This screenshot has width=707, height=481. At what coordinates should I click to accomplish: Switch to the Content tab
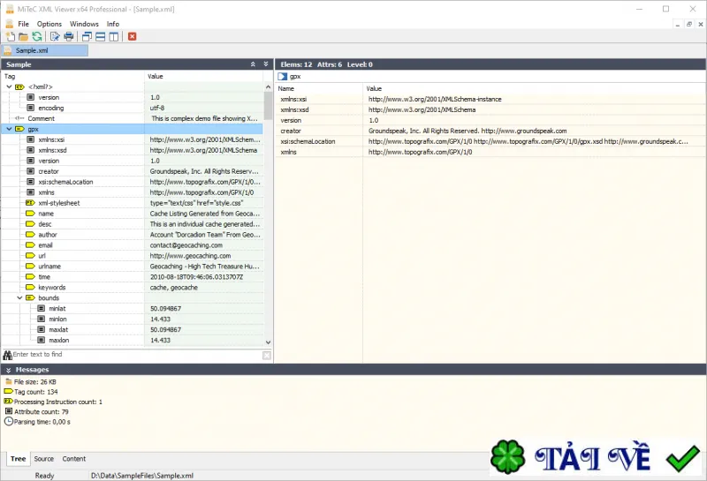[x=74, y=458]
